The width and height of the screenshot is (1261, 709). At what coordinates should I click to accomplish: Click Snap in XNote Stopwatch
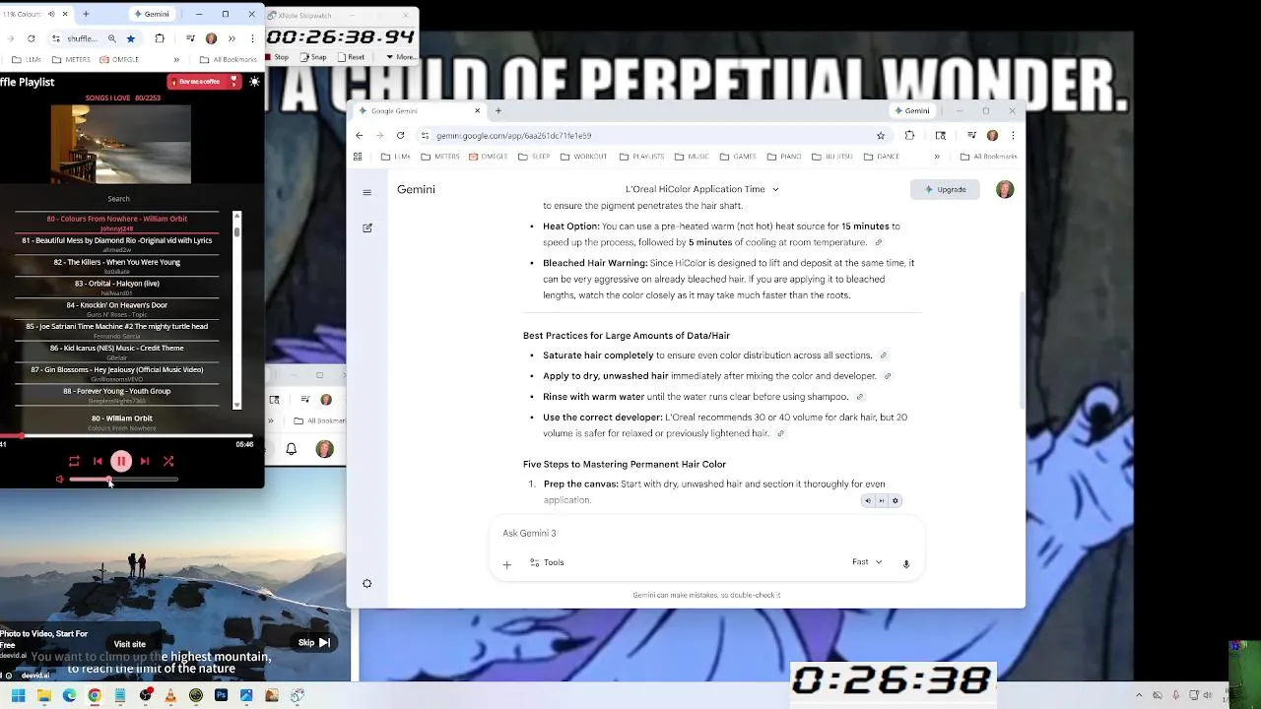(x=313, y=57)
